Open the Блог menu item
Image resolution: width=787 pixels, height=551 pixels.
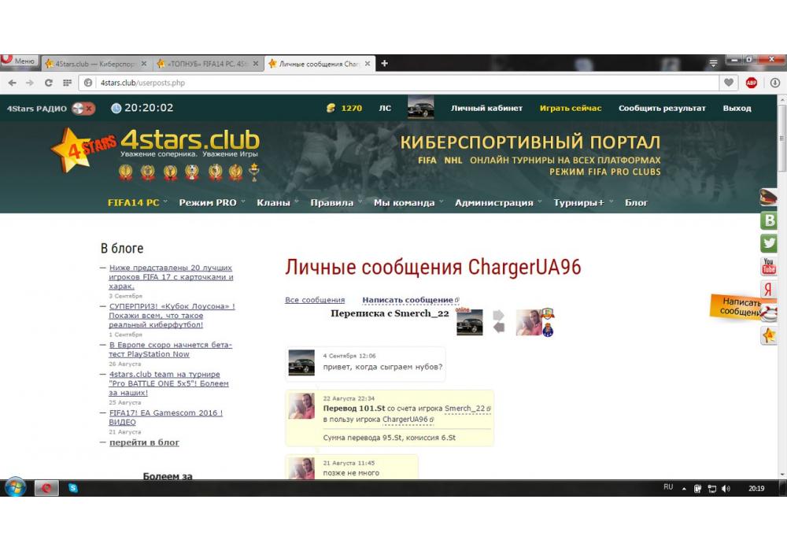(636, 202)
